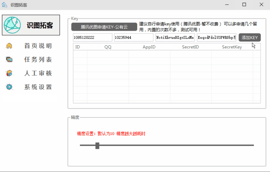Close the 识图拓客 window
Image resolution: width=270 pixels, height=172 pixels.
[261, 5]
